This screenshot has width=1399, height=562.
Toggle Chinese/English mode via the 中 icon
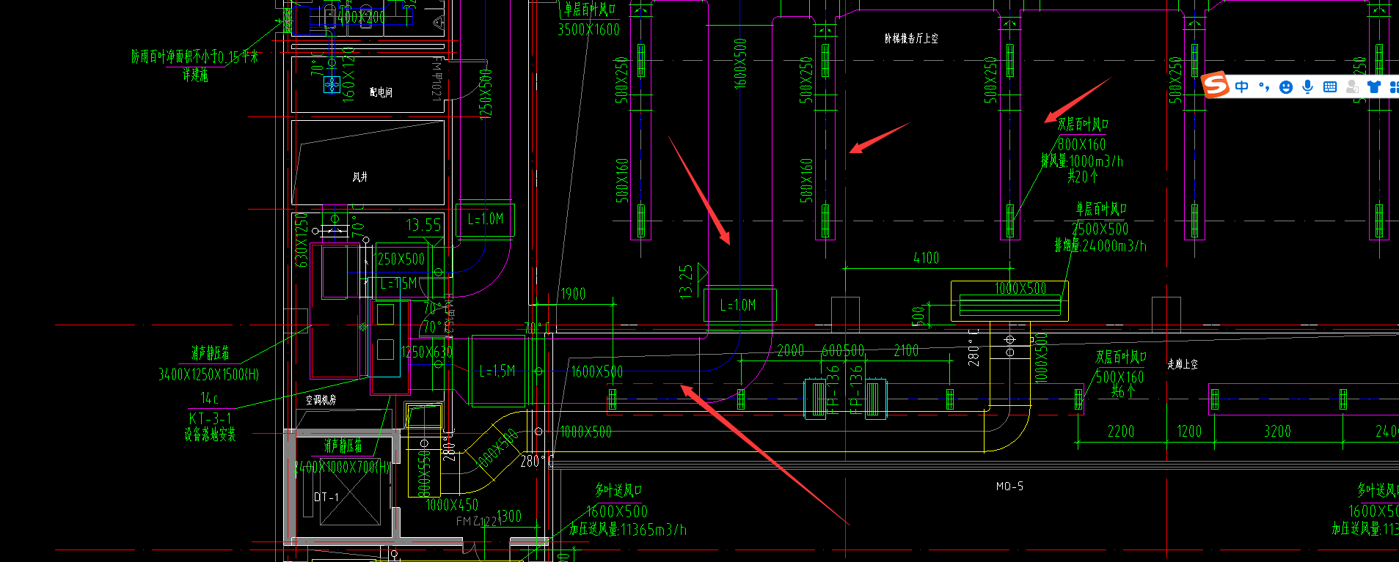coord(1241,86)
